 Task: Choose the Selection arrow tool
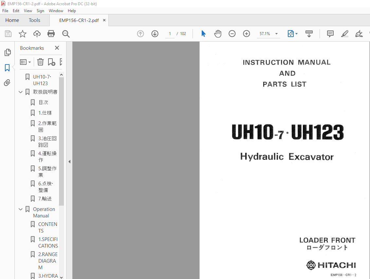coord(203,34)
